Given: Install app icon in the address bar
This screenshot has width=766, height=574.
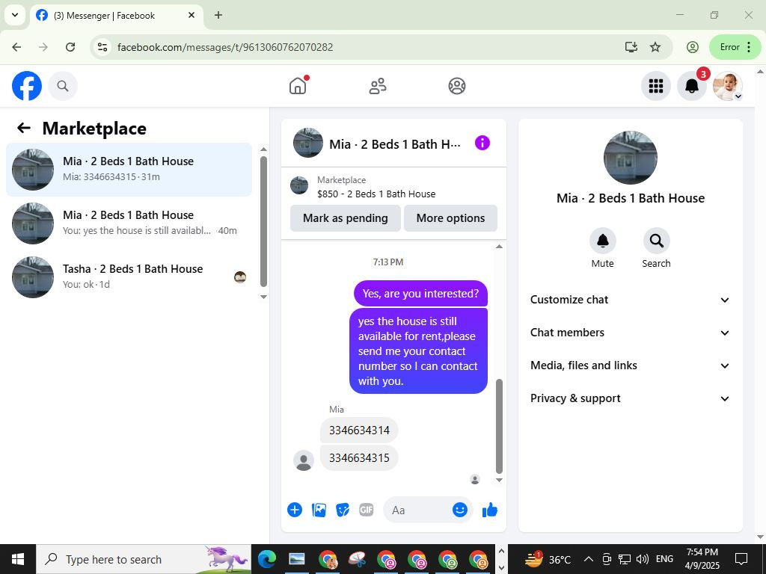Looking at the screenshot, I should point(631,47).
